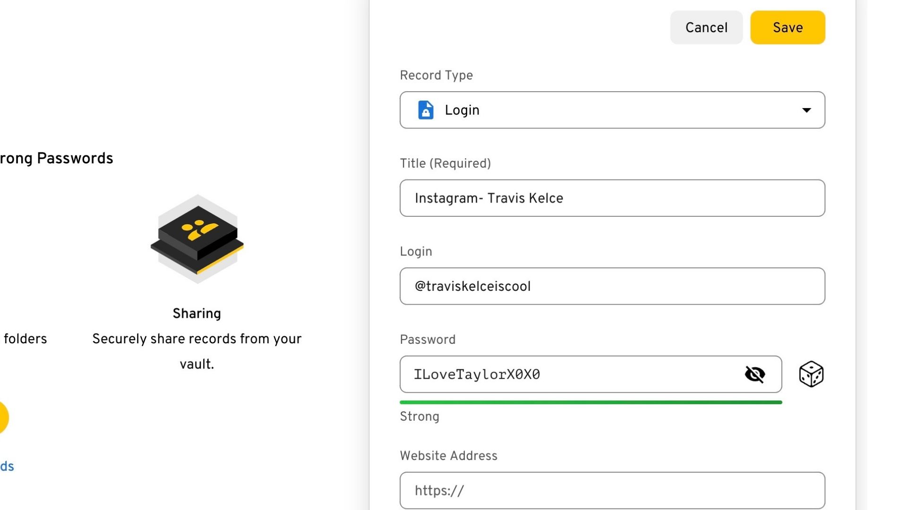The height and width of the screenshot is (510, 907).
Task: Click the dropdown arrow in Record Type
Action: click(806, 110)
